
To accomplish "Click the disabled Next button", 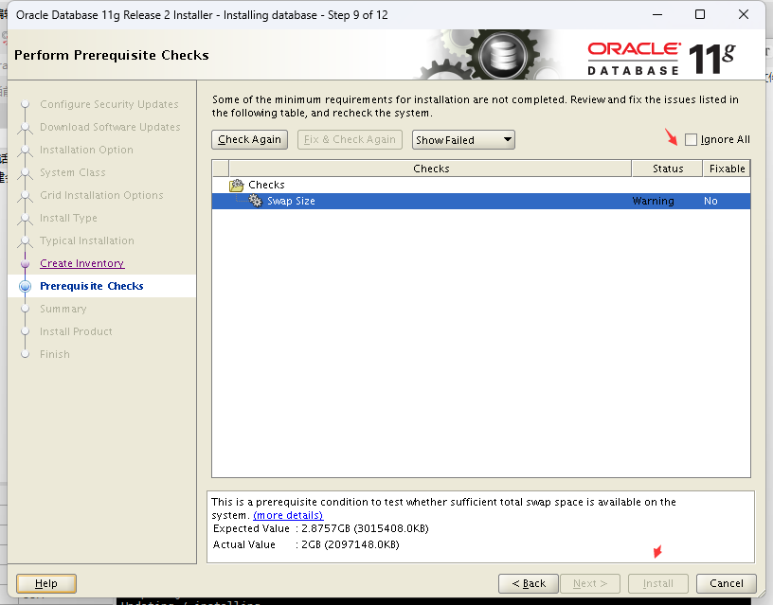I will point(590,584).
